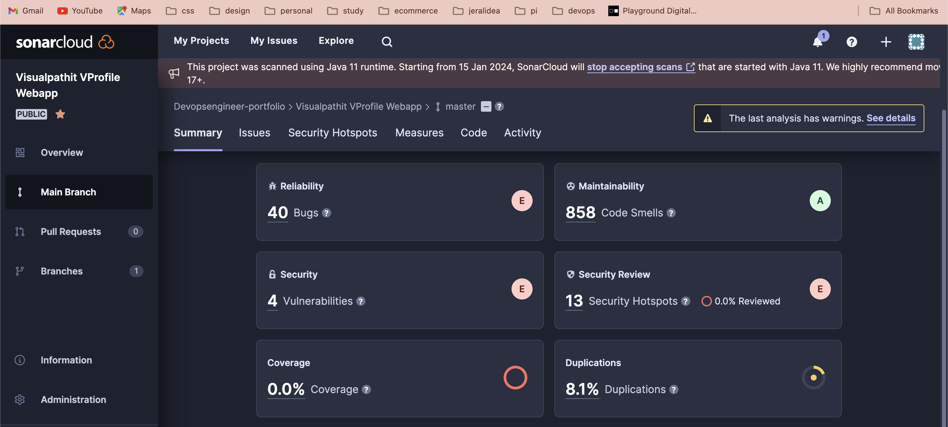Open the See details warnings link
Viewport: 948px width, 427px height.
pyautogui.click(x=891, y=118)
